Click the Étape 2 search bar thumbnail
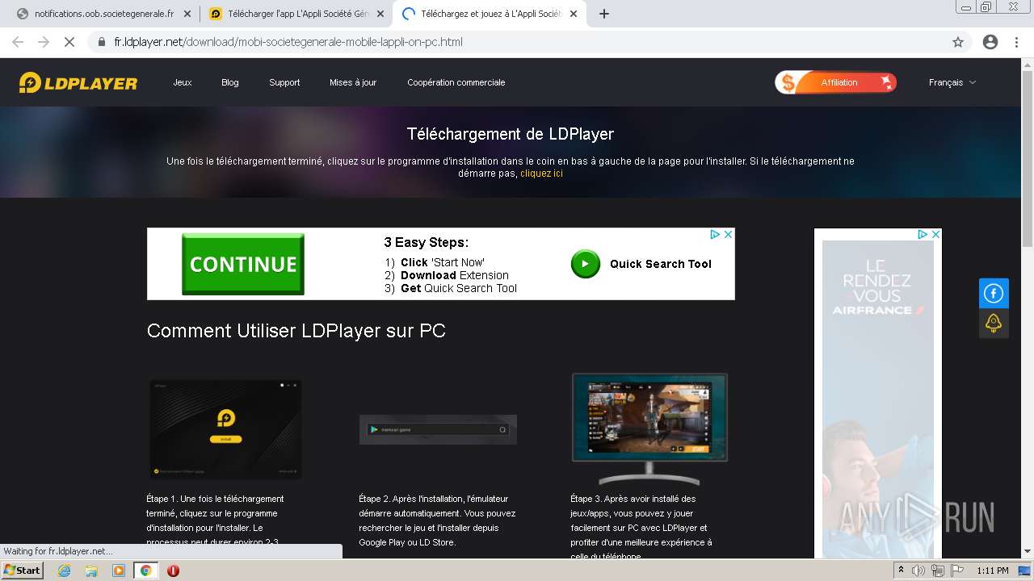 (x=438, y=429)
